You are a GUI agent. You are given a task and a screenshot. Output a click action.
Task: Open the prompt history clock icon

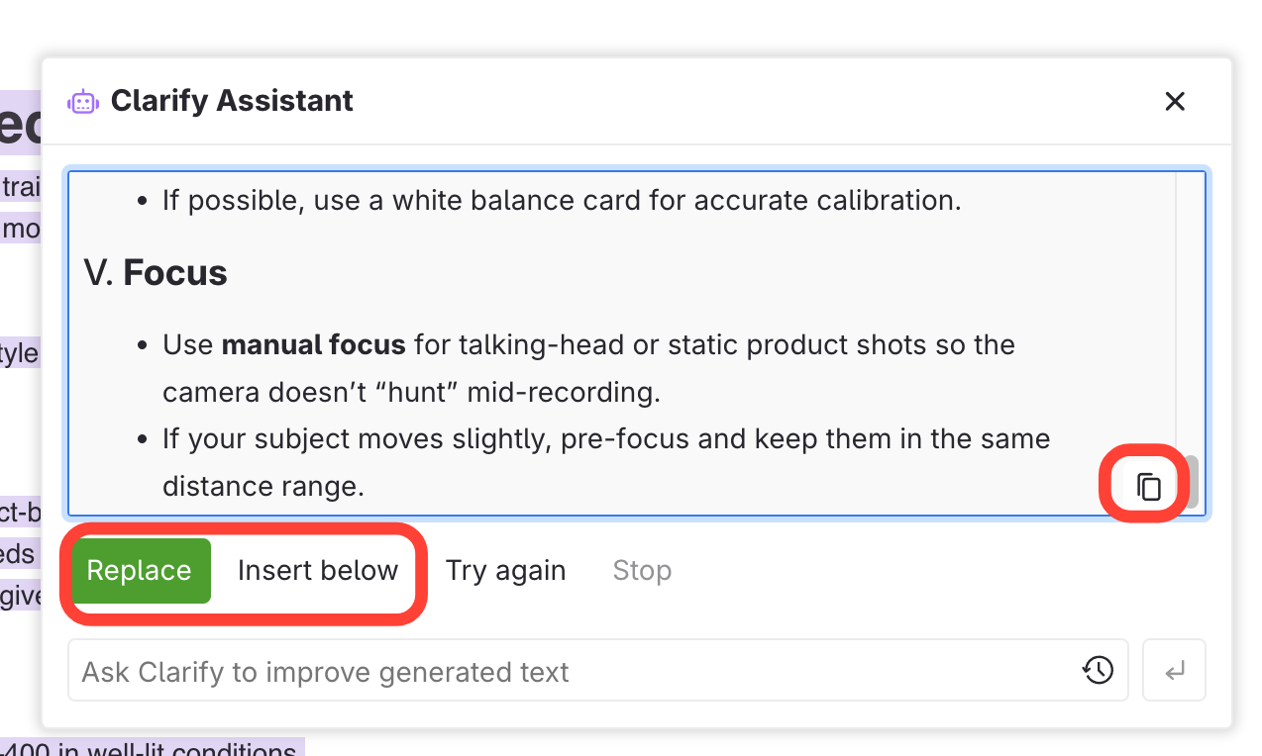1098,671
